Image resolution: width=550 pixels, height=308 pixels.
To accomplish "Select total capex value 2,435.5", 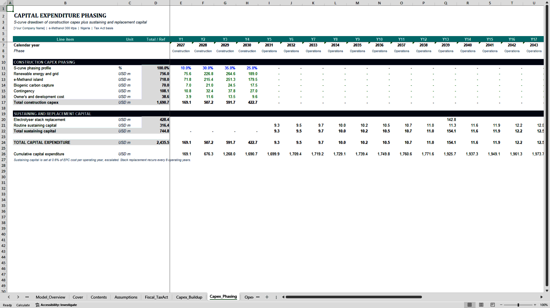I will click(x=156, y=143).
